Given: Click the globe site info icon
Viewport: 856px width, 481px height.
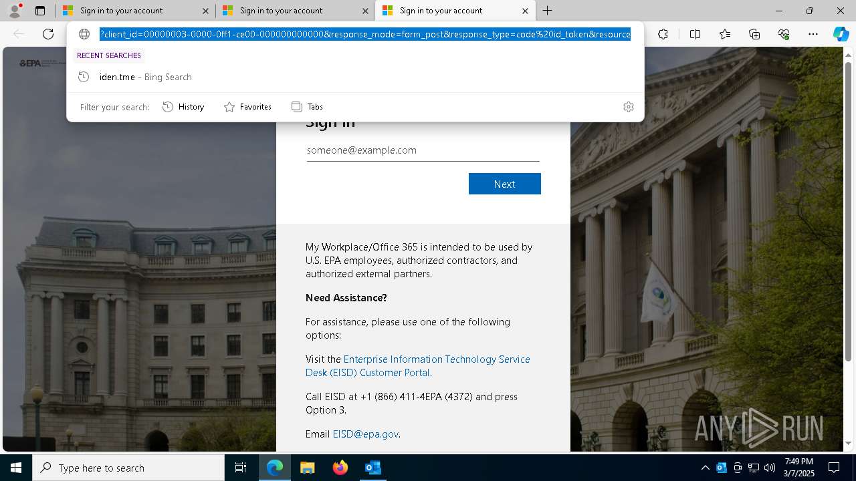Looking at the screenshot, I should (x=84, y=34).
